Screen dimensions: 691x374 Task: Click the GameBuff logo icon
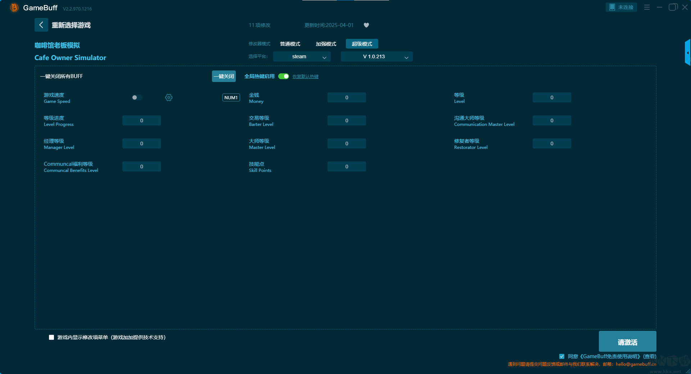[x=14, y=8]
